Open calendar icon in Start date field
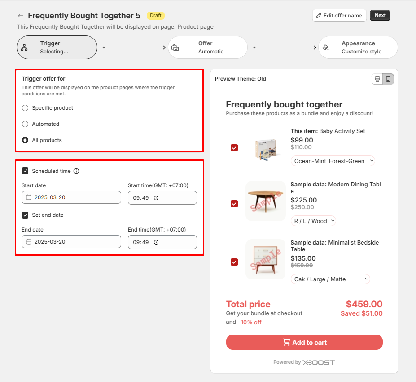 point(29,197)
